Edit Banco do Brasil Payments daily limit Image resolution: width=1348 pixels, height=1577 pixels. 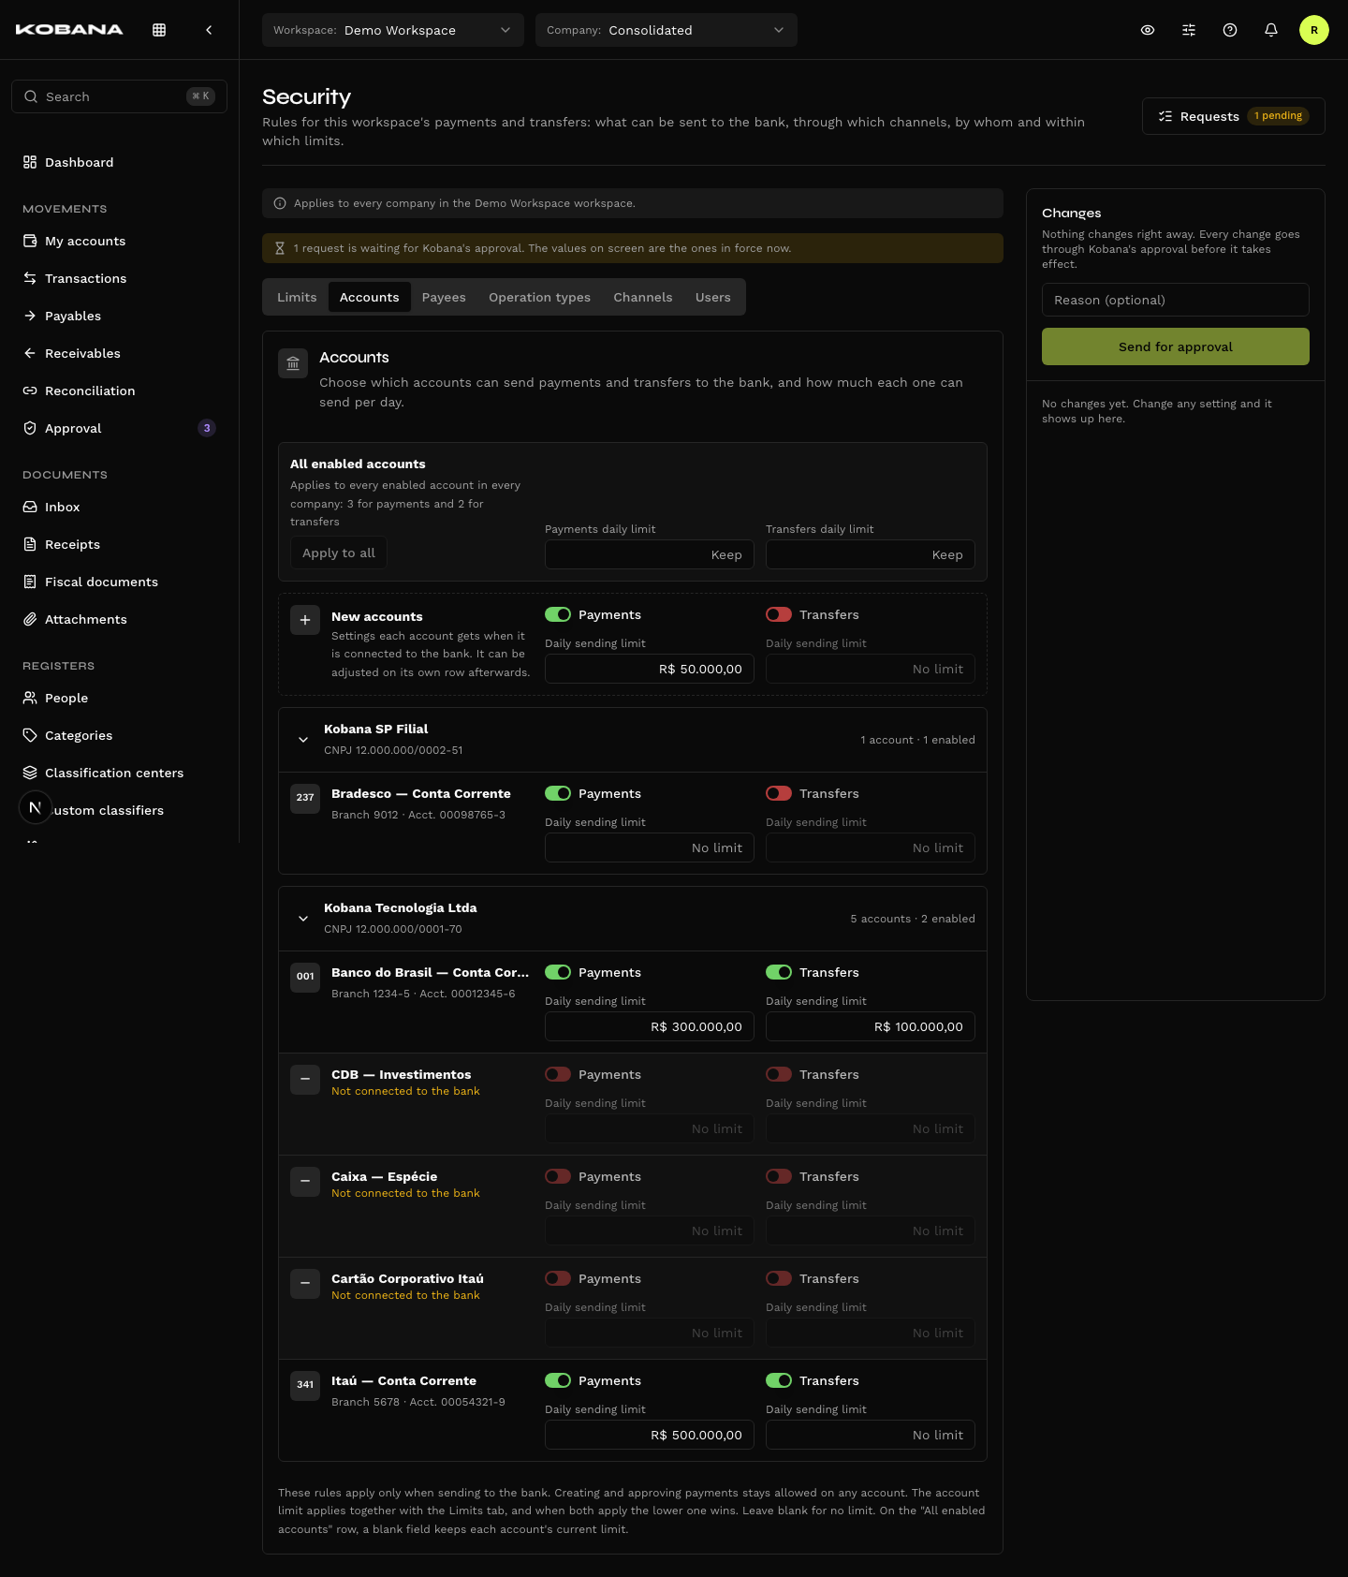coord(650,1026)
